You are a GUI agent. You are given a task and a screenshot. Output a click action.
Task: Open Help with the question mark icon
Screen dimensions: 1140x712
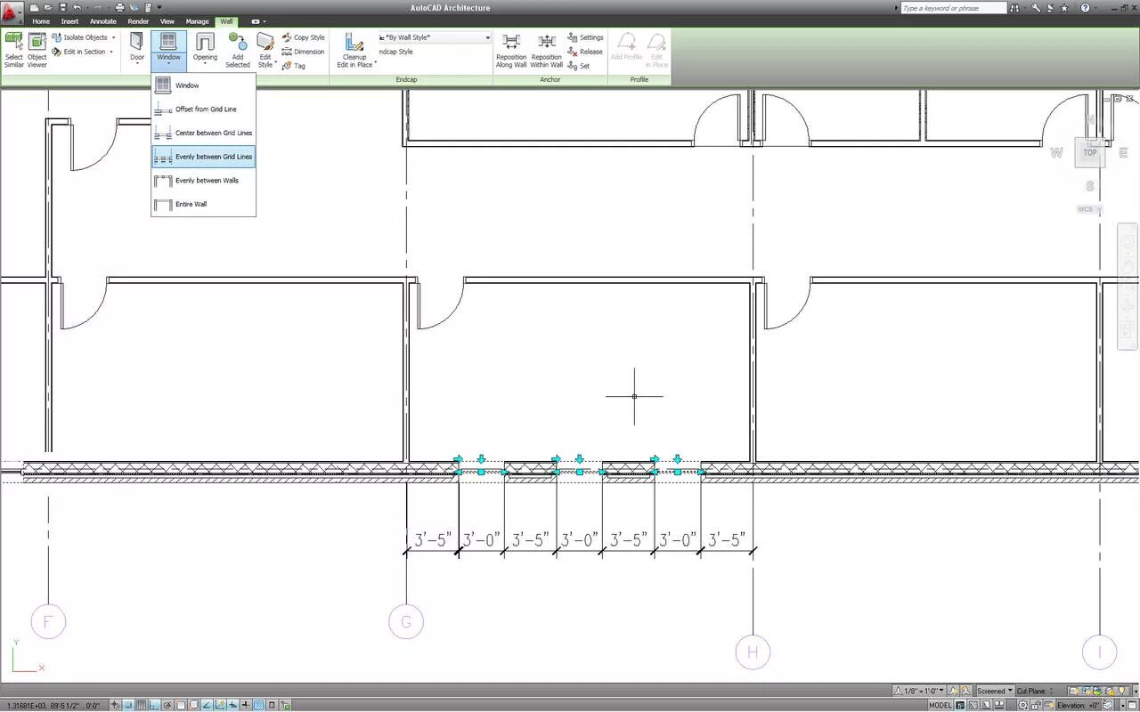click(1085, 8)
